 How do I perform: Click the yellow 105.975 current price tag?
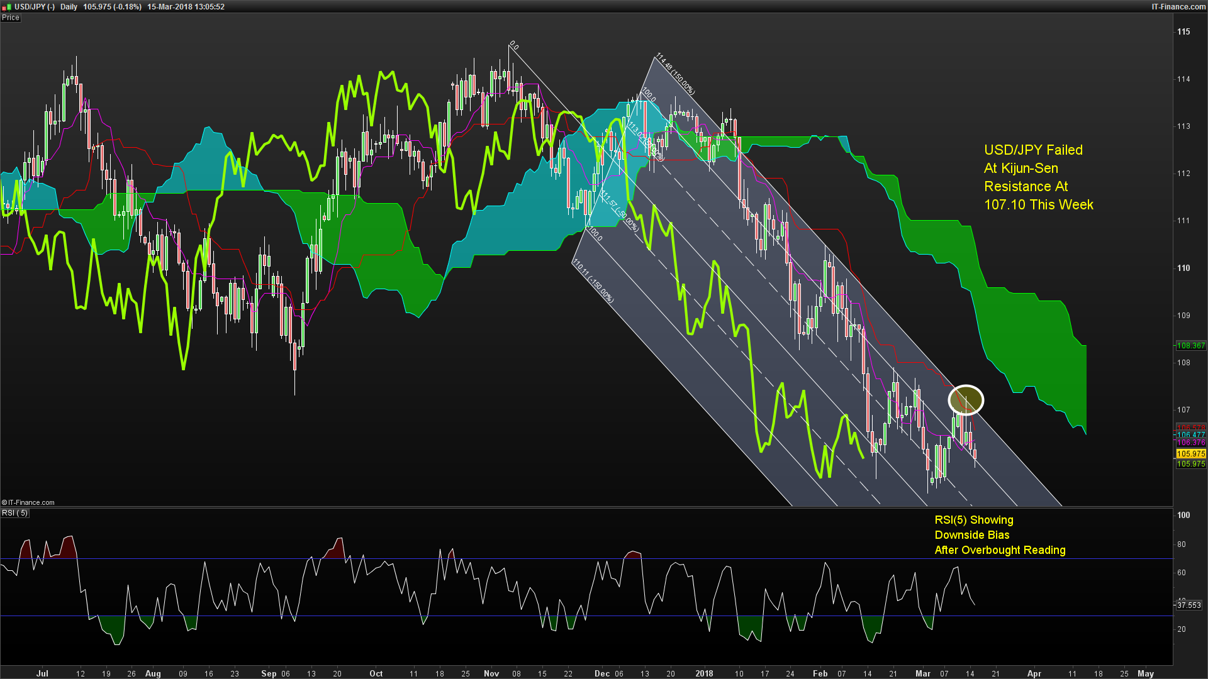pyautogui.click(x=1190, y=454)
